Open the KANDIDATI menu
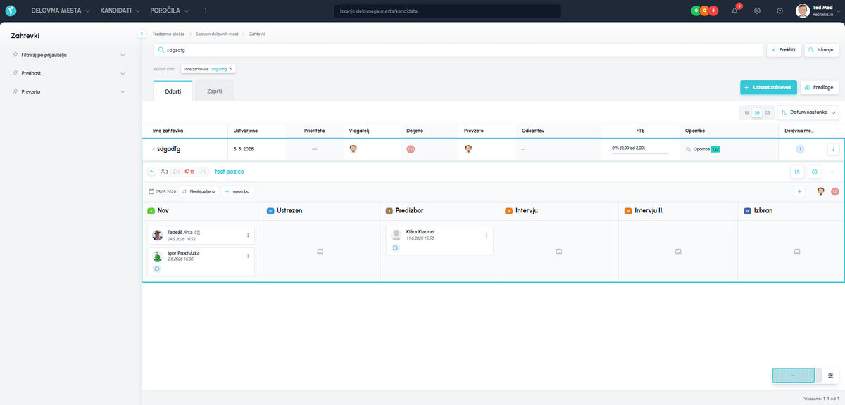Image resolution: width=845 pixels, height=405 pixels. (120, 11)
